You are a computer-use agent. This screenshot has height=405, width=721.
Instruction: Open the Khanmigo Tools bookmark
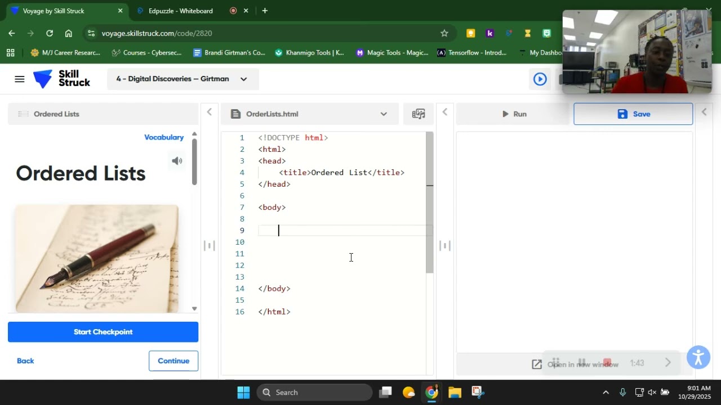pos(309,52)
